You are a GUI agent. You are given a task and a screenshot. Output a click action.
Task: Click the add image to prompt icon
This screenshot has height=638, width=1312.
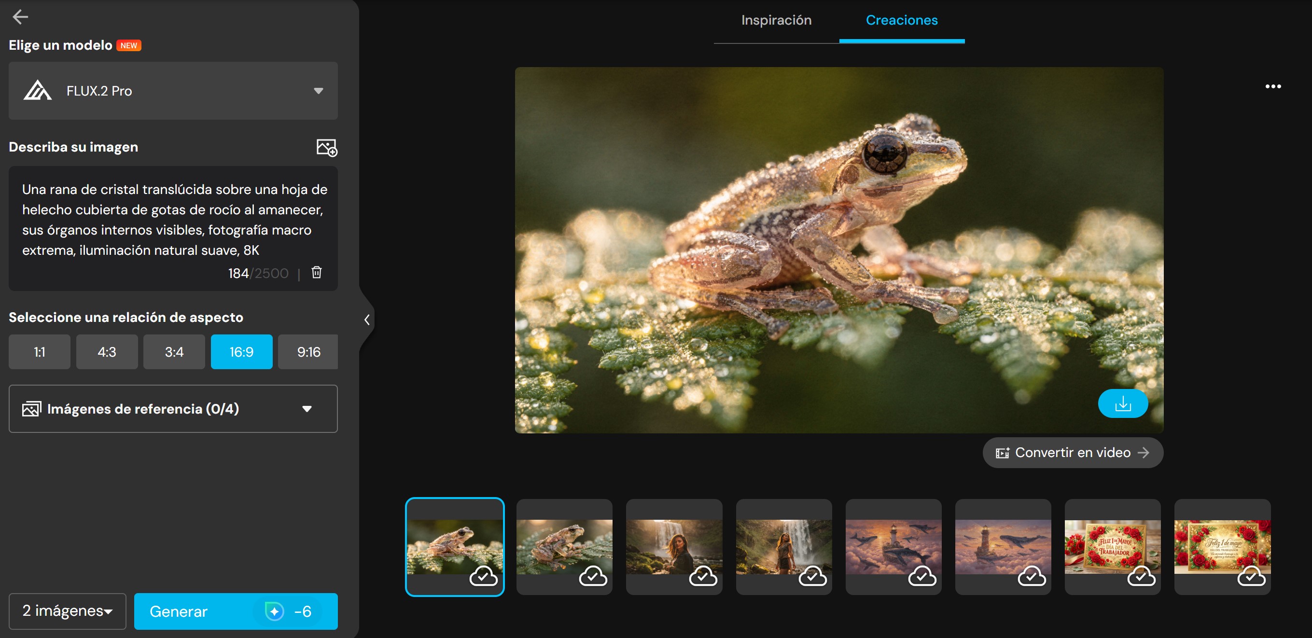(x=326, y=148)
